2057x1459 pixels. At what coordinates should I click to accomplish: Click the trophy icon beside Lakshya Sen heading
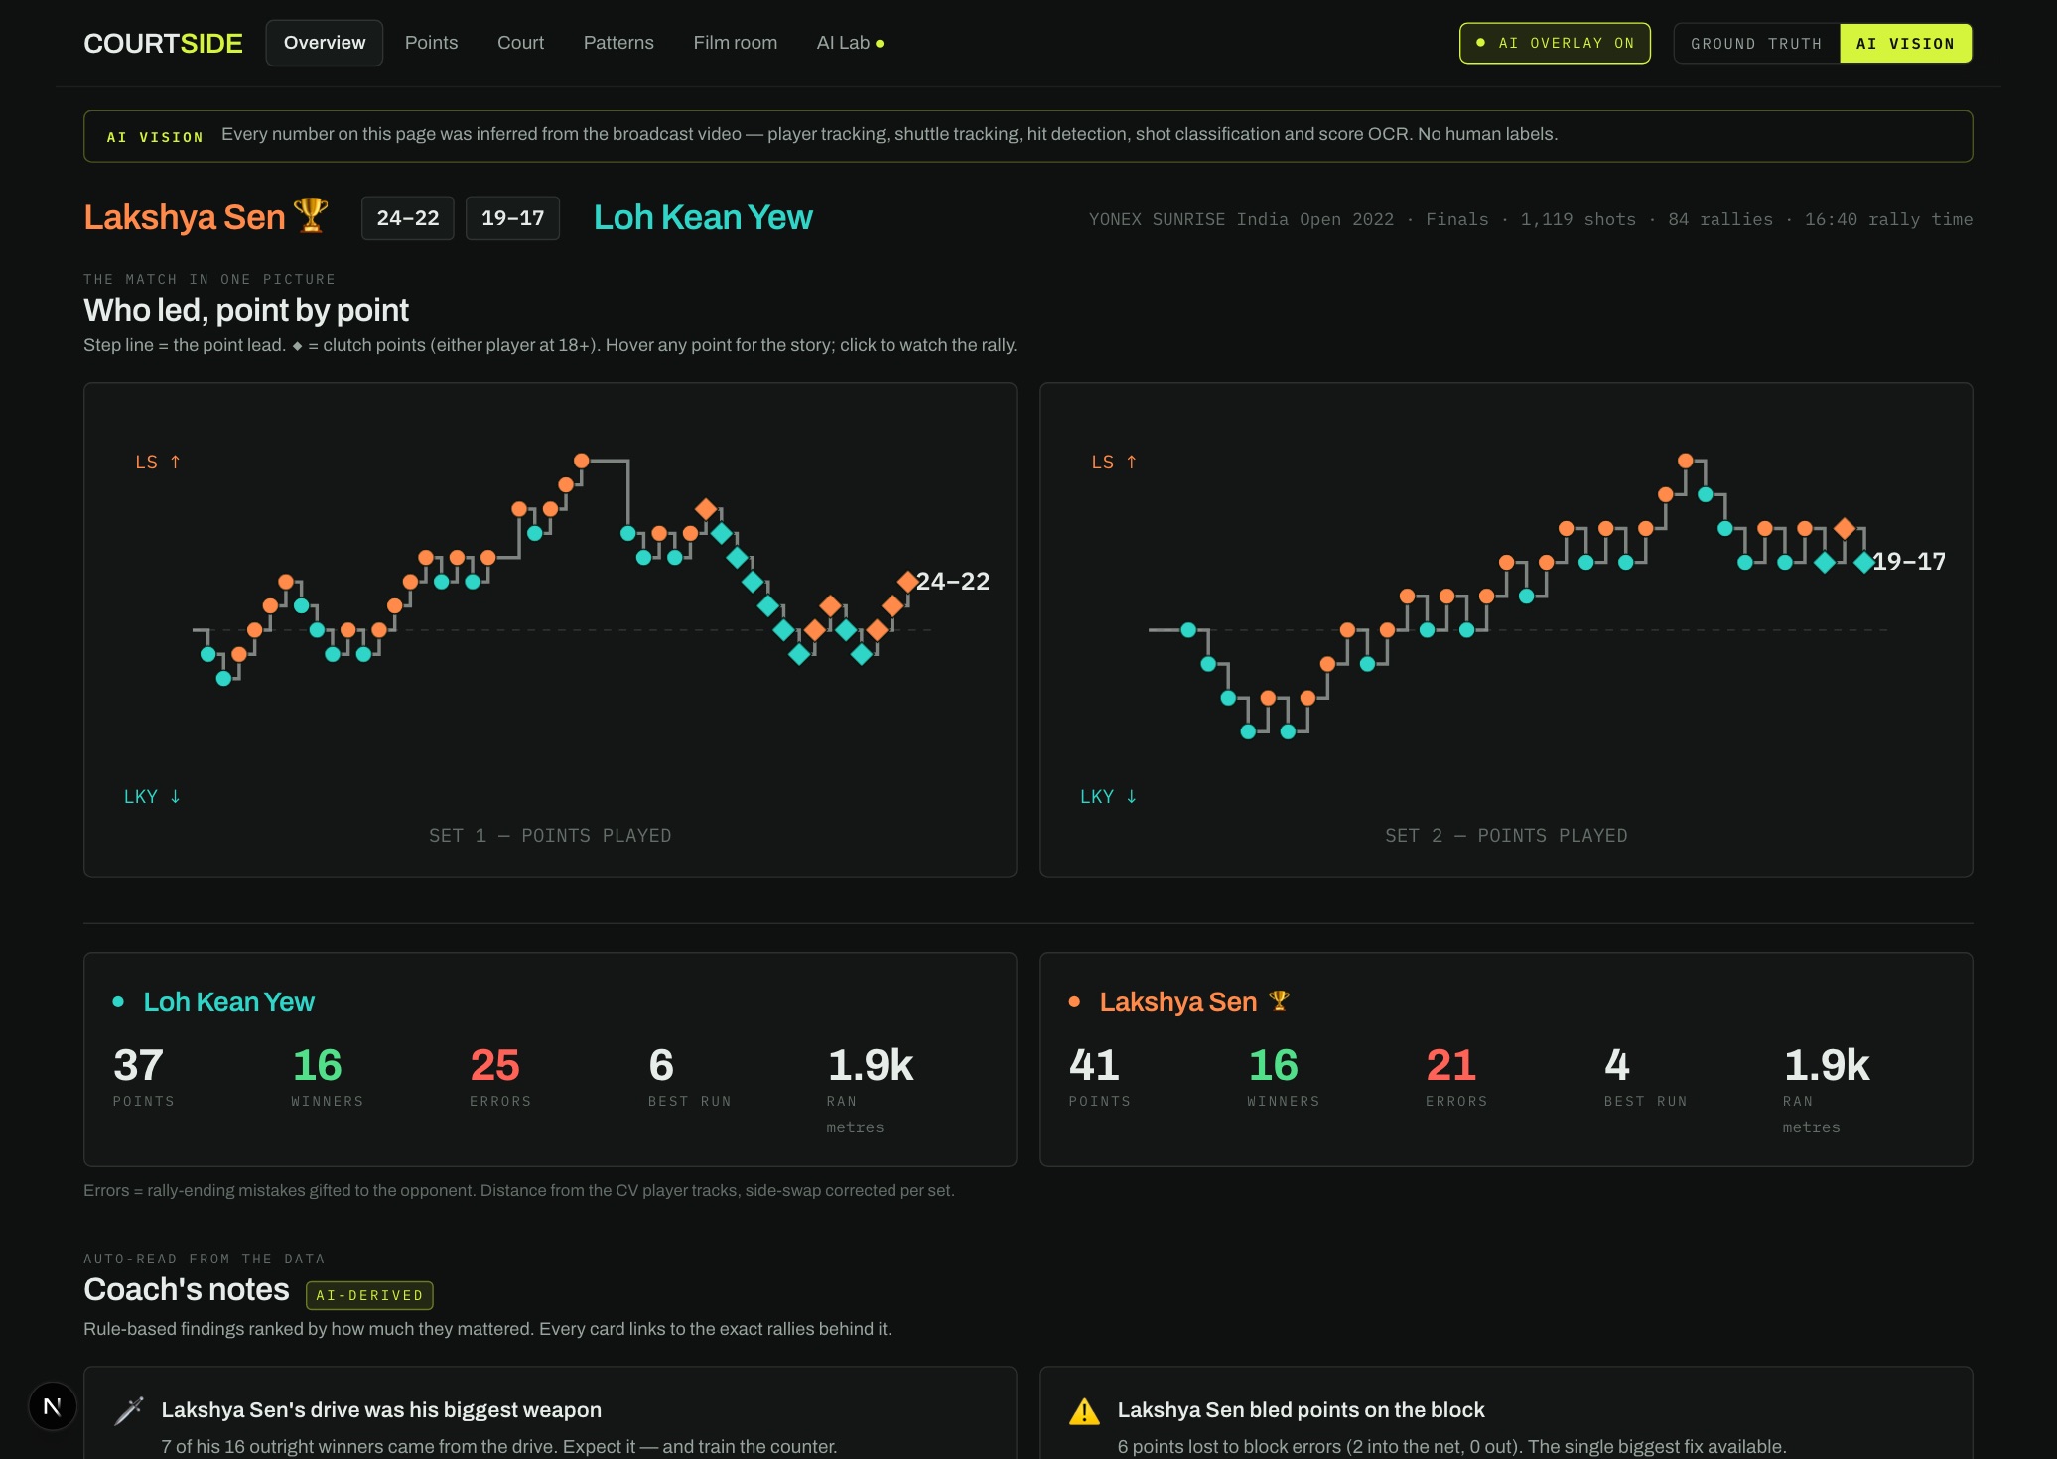coord(311,215)
